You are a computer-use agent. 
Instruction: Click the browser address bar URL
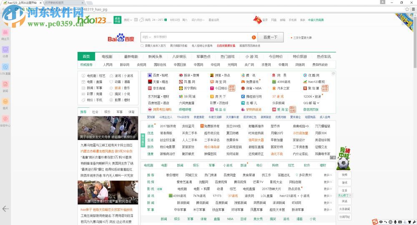[x=66, y=9]
